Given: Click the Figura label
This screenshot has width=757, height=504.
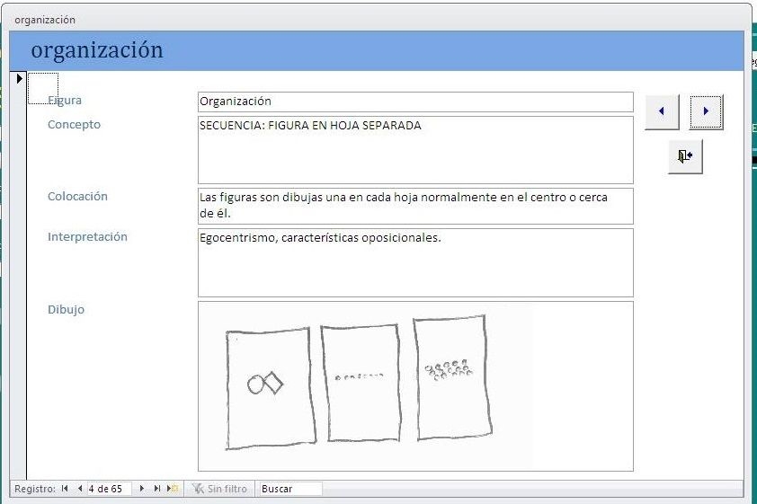Looking at the screenshot, I should tap(65, 101).
